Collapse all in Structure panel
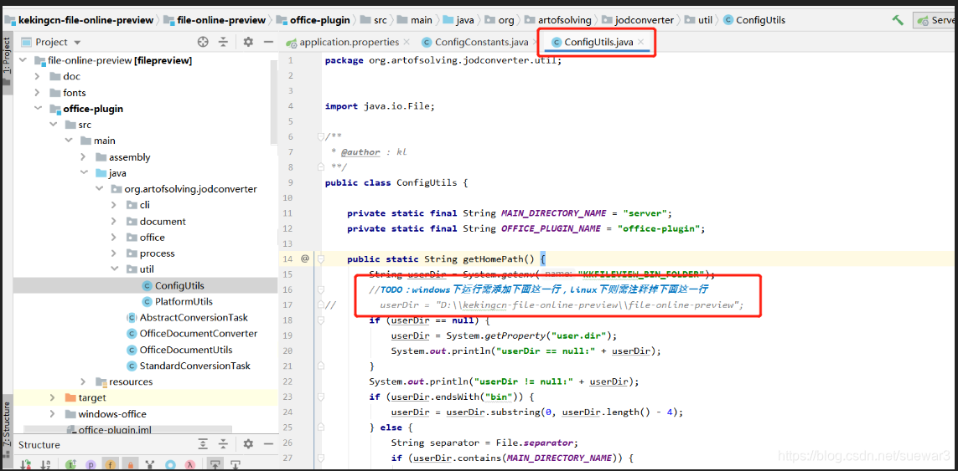 pyautogui.click(x=224, y=444)
